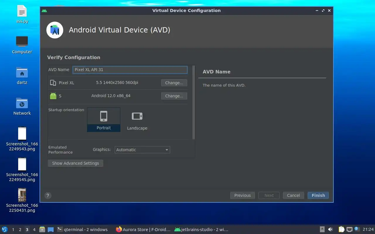This screenshot has width=375, height=234.
Task: Maximize the Virtual Device Configuration window
Action: [323, 11]
